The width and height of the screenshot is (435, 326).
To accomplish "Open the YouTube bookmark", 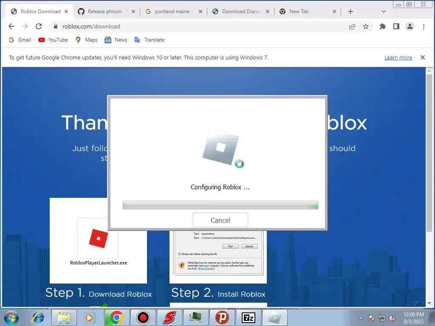I will [x=53, y=39].
